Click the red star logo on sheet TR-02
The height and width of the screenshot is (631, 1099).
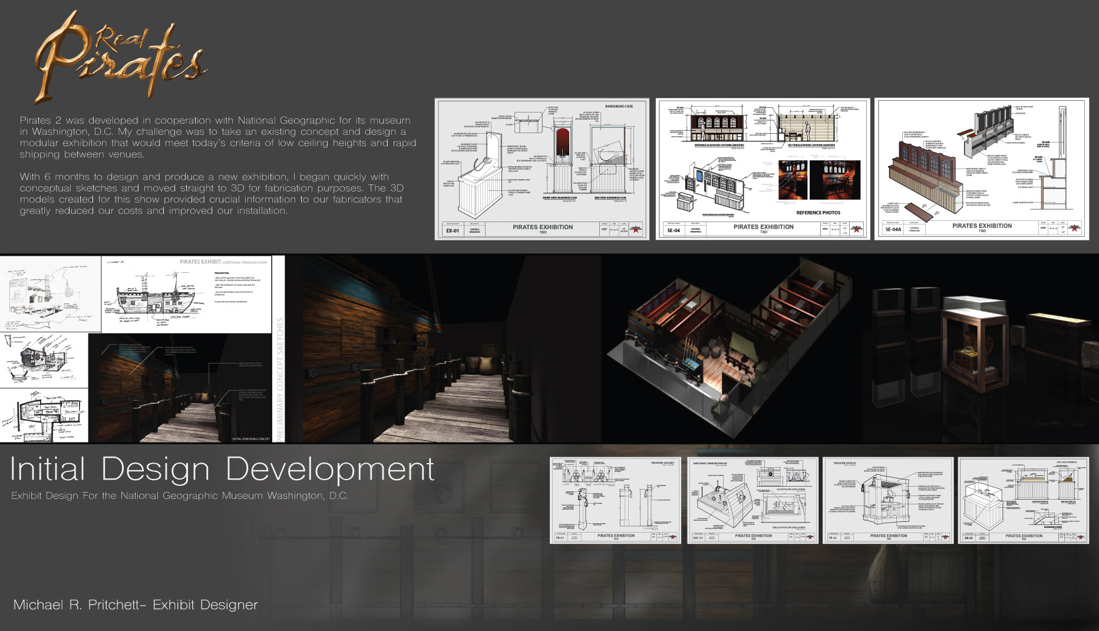click(x=946, y=537)
